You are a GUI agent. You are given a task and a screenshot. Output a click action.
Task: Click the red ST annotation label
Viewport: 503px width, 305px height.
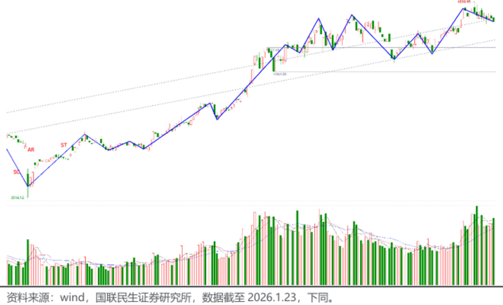click(63, 145)
